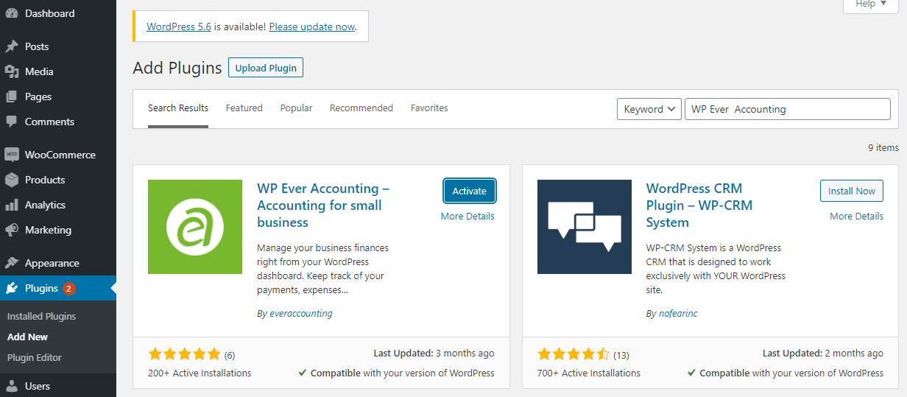Click the plugin search input field
The image size is (907, 397).
(x=788, y=109)
